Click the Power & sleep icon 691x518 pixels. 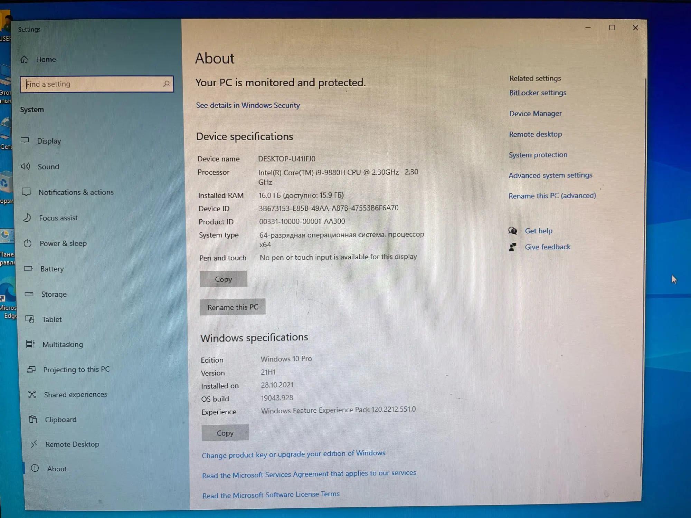pos(28,243)
